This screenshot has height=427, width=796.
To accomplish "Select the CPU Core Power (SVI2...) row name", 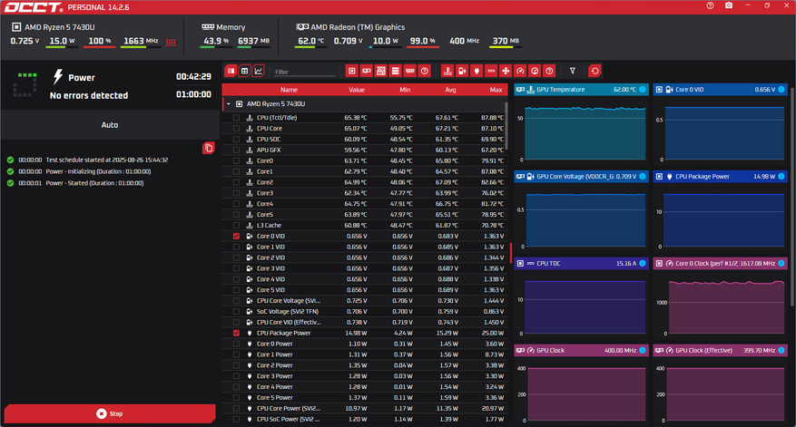I will (289, 409).
